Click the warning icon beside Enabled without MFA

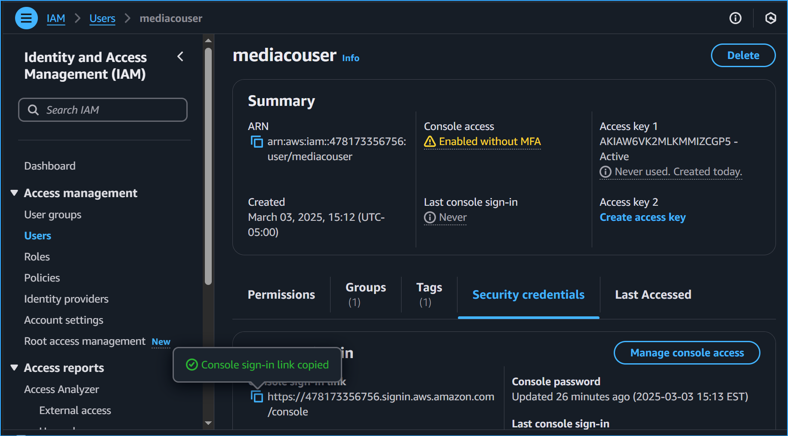[x=430, y=142]
